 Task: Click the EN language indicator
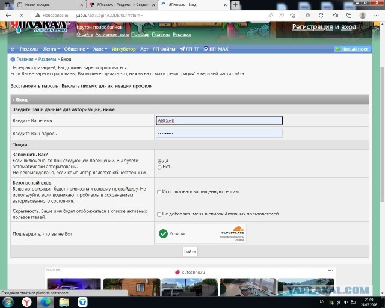[322, 301]
